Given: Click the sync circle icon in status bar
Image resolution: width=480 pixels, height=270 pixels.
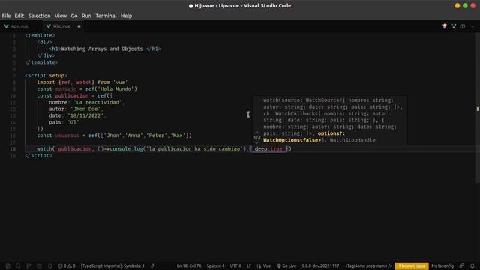Looking at the screenshot, I should click(50, 265).
